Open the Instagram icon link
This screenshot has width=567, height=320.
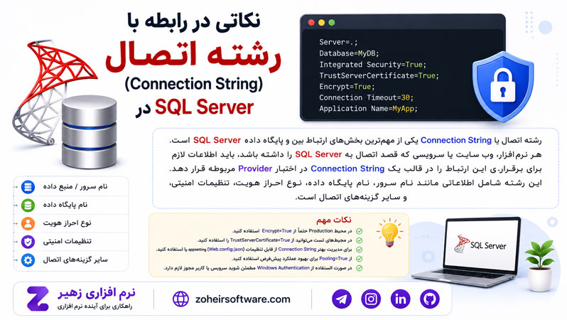(x=371, y=299)
